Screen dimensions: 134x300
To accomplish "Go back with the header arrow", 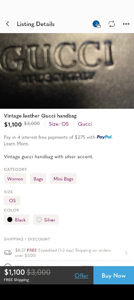I will click(8, 24).
